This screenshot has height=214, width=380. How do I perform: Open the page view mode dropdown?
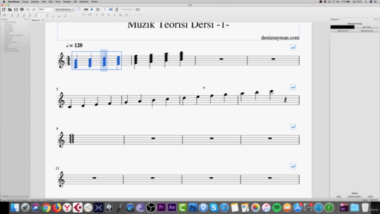[65, 10]
